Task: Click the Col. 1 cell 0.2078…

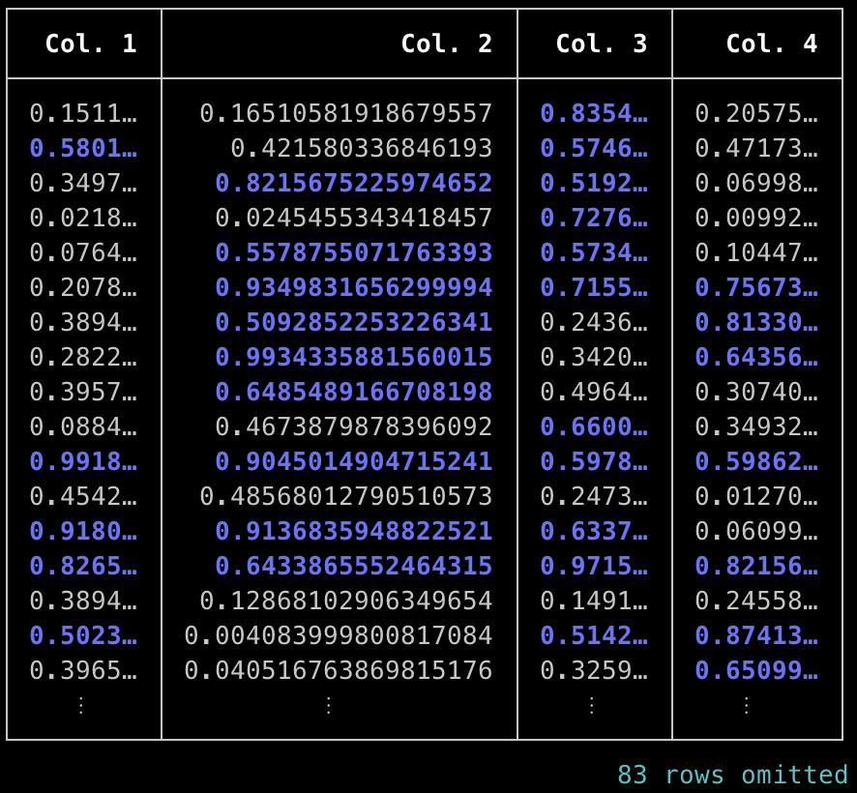Action: click(83, 287)
